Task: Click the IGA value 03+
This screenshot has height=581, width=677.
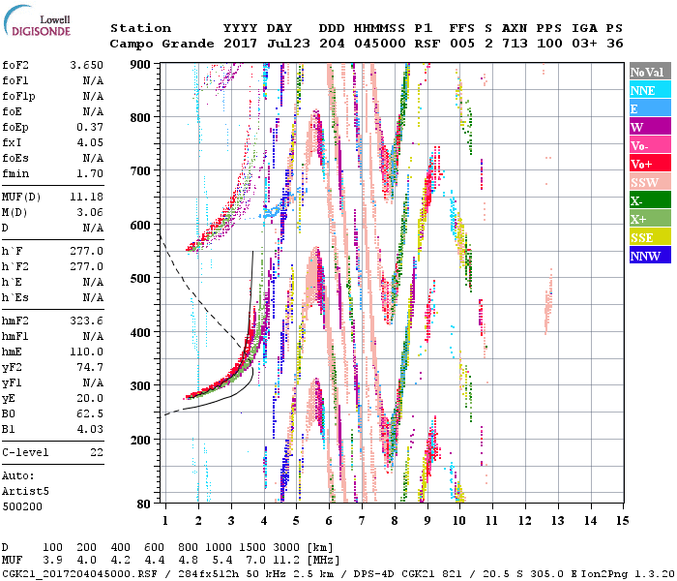Action: [x=584, y=44]
